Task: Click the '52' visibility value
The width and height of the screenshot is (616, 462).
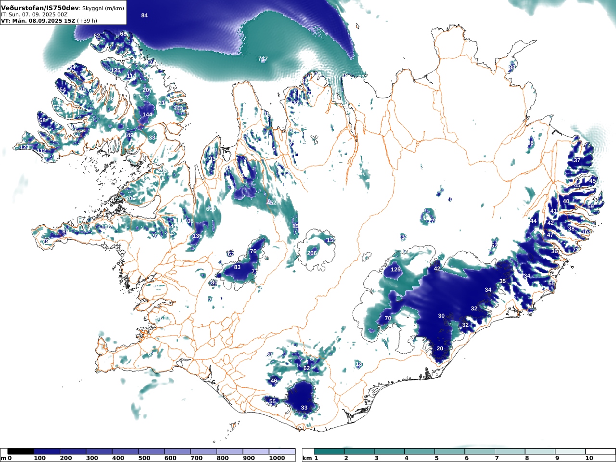Action: (494, 245)
